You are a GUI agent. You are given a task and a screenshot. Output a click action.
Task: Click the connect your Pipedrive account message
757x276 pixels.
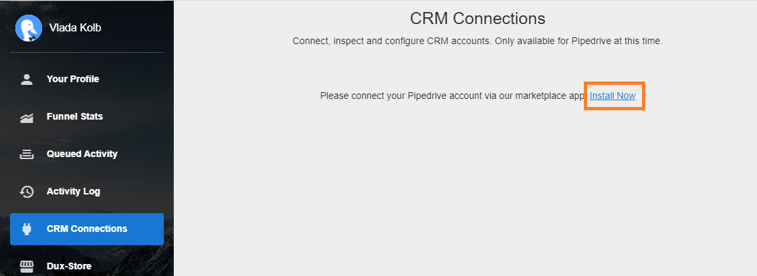[452, 96]
